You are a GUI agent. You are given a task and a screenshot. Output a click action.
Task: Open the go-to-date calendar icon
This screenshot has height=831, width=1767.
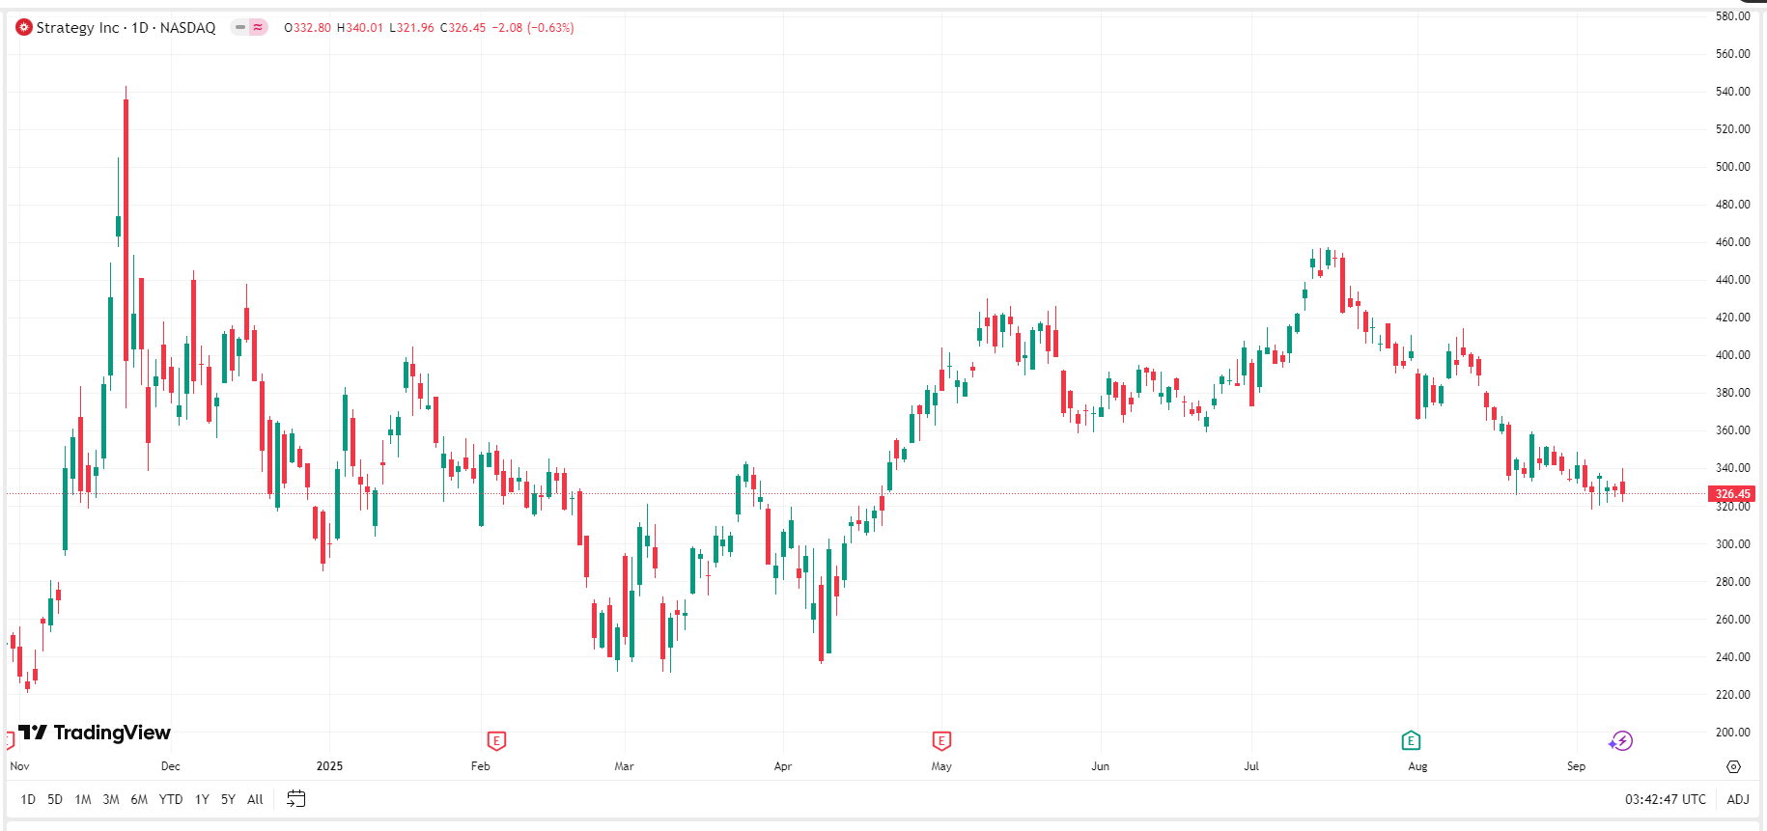click(x=296, y=799)
